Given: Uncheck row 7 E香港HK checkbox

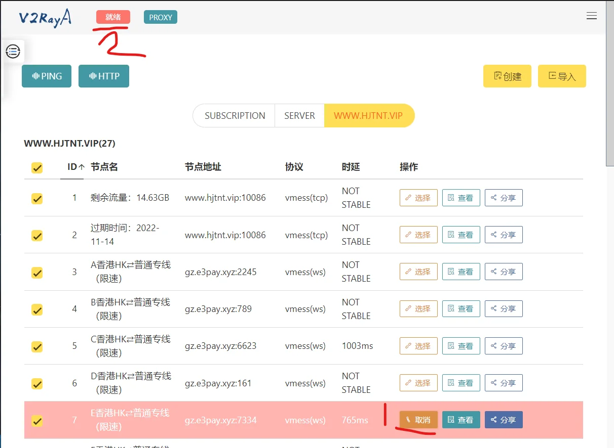Looking at the screenshot, I should [37, 421].
